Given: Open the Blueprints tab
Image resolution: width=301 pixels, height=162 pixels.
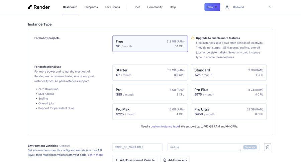Looking at the screenshot, I should [x=91, y=7].
